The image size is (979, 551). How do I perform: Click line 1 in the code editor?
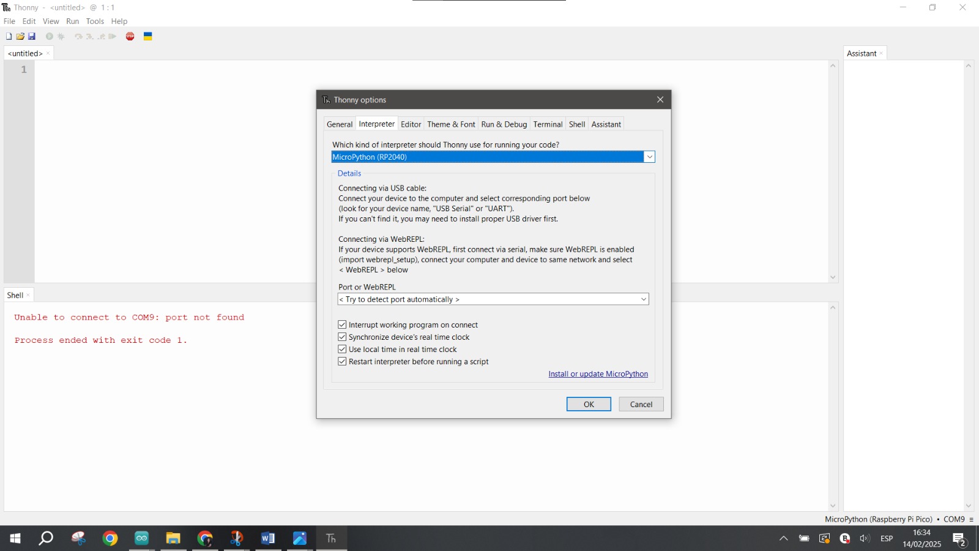(x=431, y=70)
